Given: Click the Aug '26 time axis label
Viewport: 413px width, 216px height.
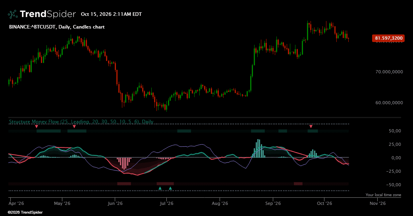Looking at the screenshot, I should pyautogui.click(x=220, y=203).
